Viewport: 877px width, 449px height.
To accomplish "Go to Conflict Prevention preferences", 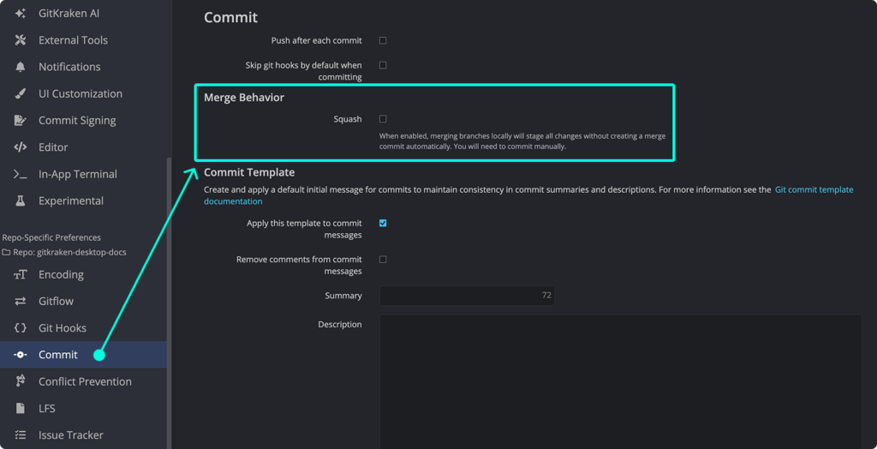I will pyautogui.click(x=83, y=381).
